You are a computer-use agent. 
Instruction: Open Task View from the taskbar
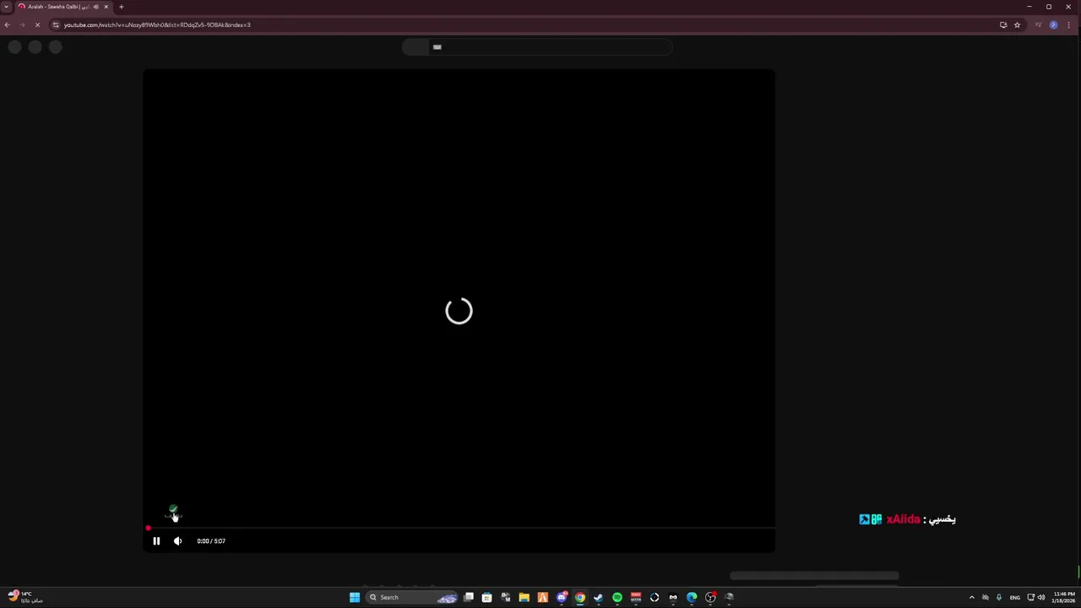(x=469, y=597)
